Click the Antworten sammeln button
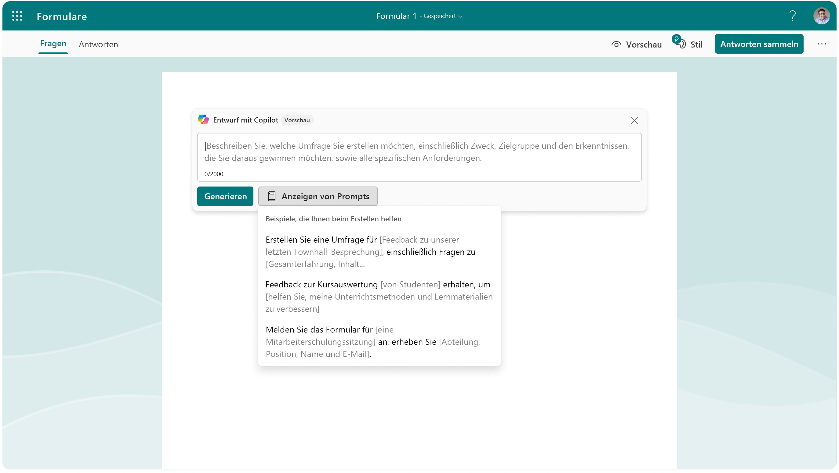The height and width of the screenshot is (473, 839). coord(759,44)
